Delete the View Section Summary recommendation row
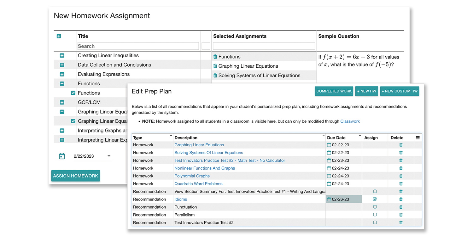This screenshot has height=236, width=473. click(x=401, y=192)
